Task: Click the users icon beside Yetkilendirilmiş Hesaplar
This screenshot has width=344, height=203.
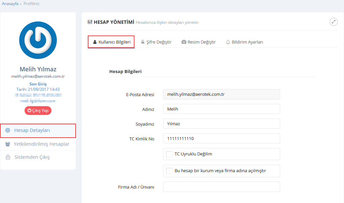Action: coord(8,144)
